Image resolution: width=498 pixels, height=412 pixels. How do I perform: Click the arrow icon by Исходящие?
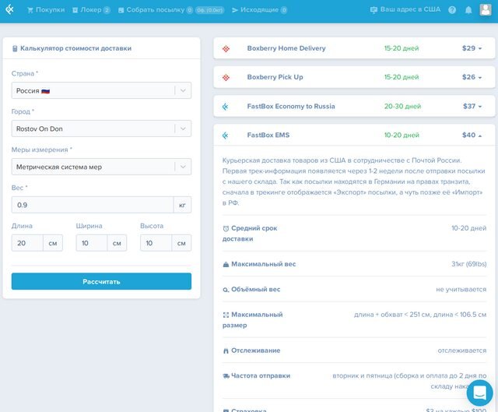point(235,10)
